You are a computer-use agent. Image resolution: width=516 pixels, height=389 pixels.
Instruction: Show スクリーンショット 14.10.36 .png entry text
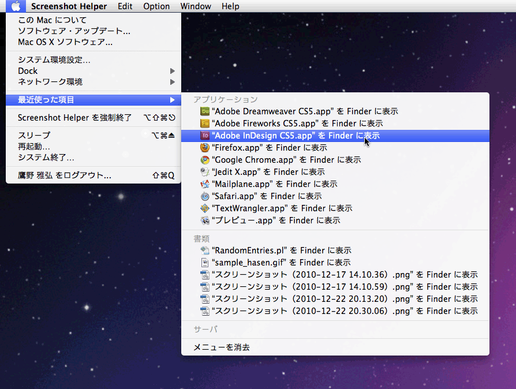[345, 275]
